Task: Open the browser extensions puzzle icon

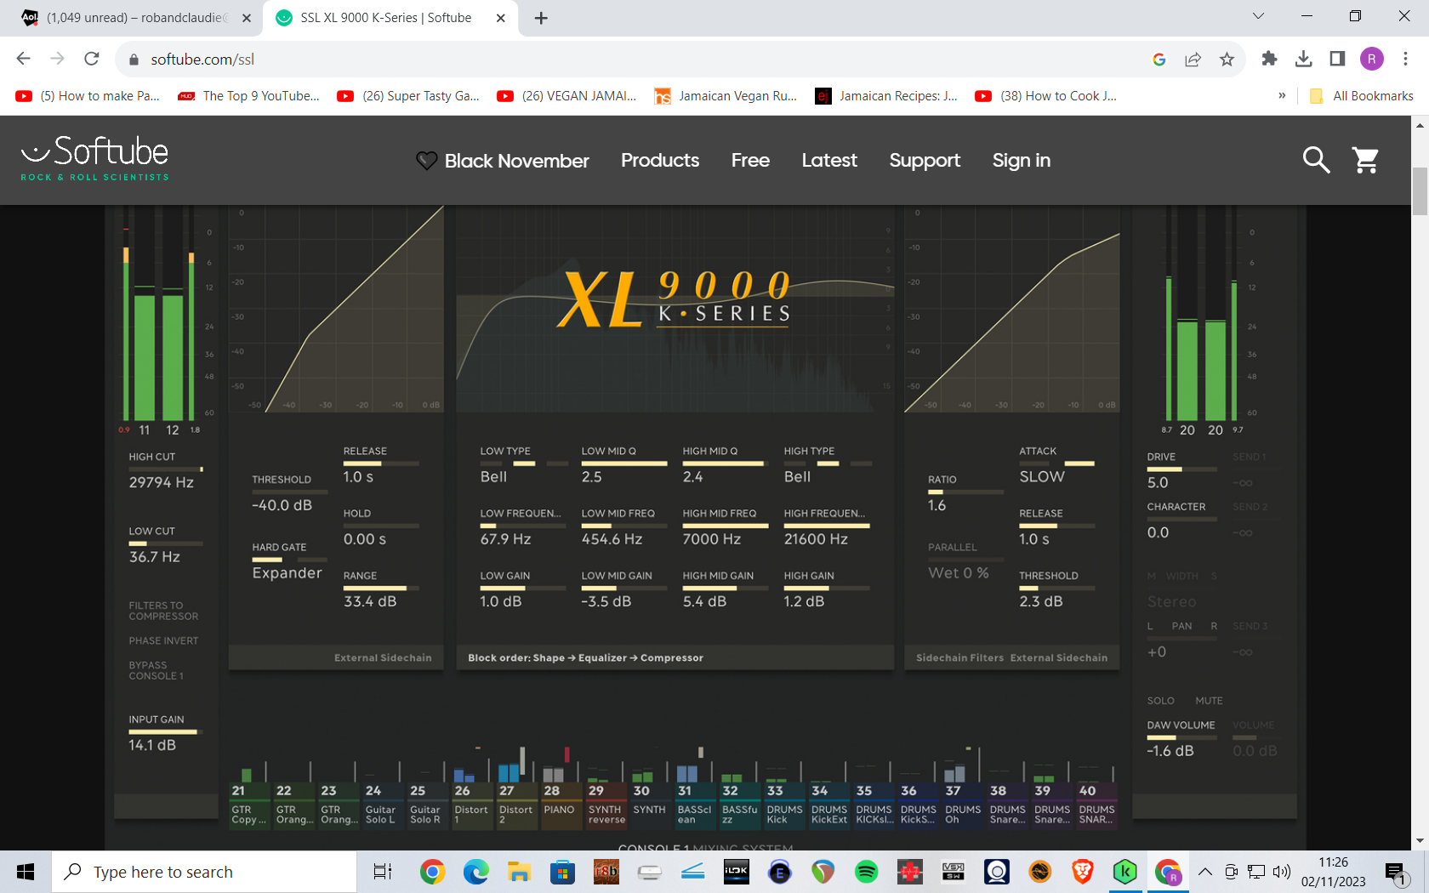Action: pos(1269,59)
